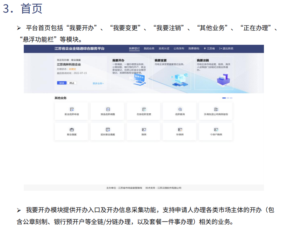This screenshot has height=231, width=287.
Task: Click the orange 未提交 status text
Action: tap(72, 69)
